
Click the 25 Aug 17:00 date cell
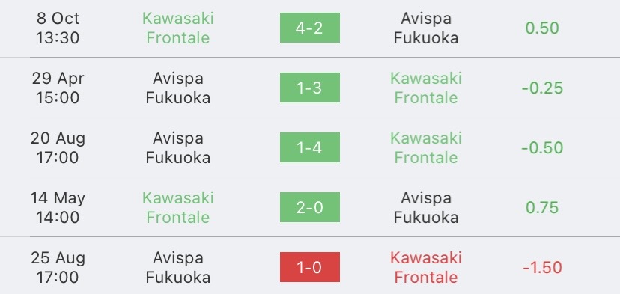pyautogui.click(x=58, y=267)
